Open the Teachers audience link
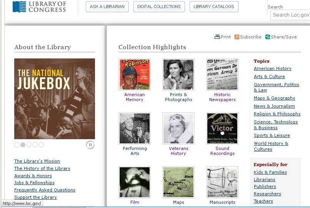The image size is (310, 208). coord(263,201)
